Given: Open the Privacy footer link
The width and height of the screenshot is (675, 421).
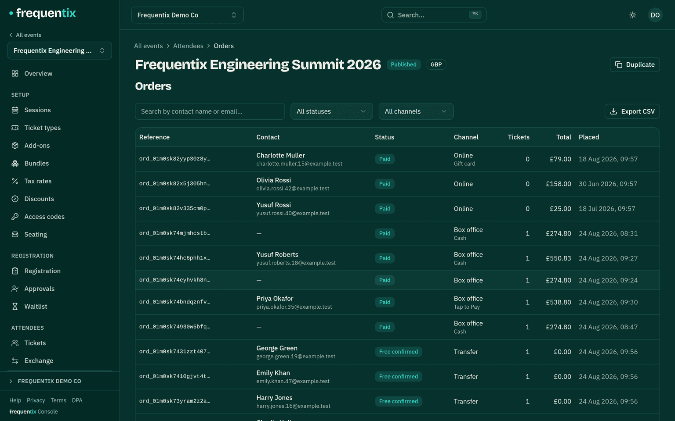Looking at the screenshot, I should point(36,400).
